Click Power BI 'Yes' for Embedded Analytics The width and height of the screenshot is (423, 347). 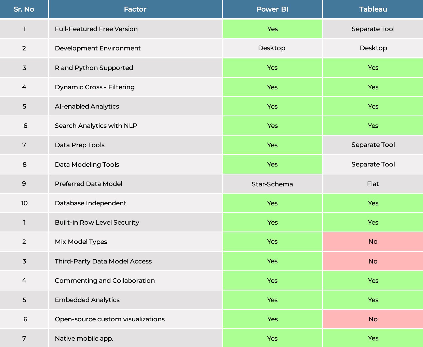(x=272, y=300)
